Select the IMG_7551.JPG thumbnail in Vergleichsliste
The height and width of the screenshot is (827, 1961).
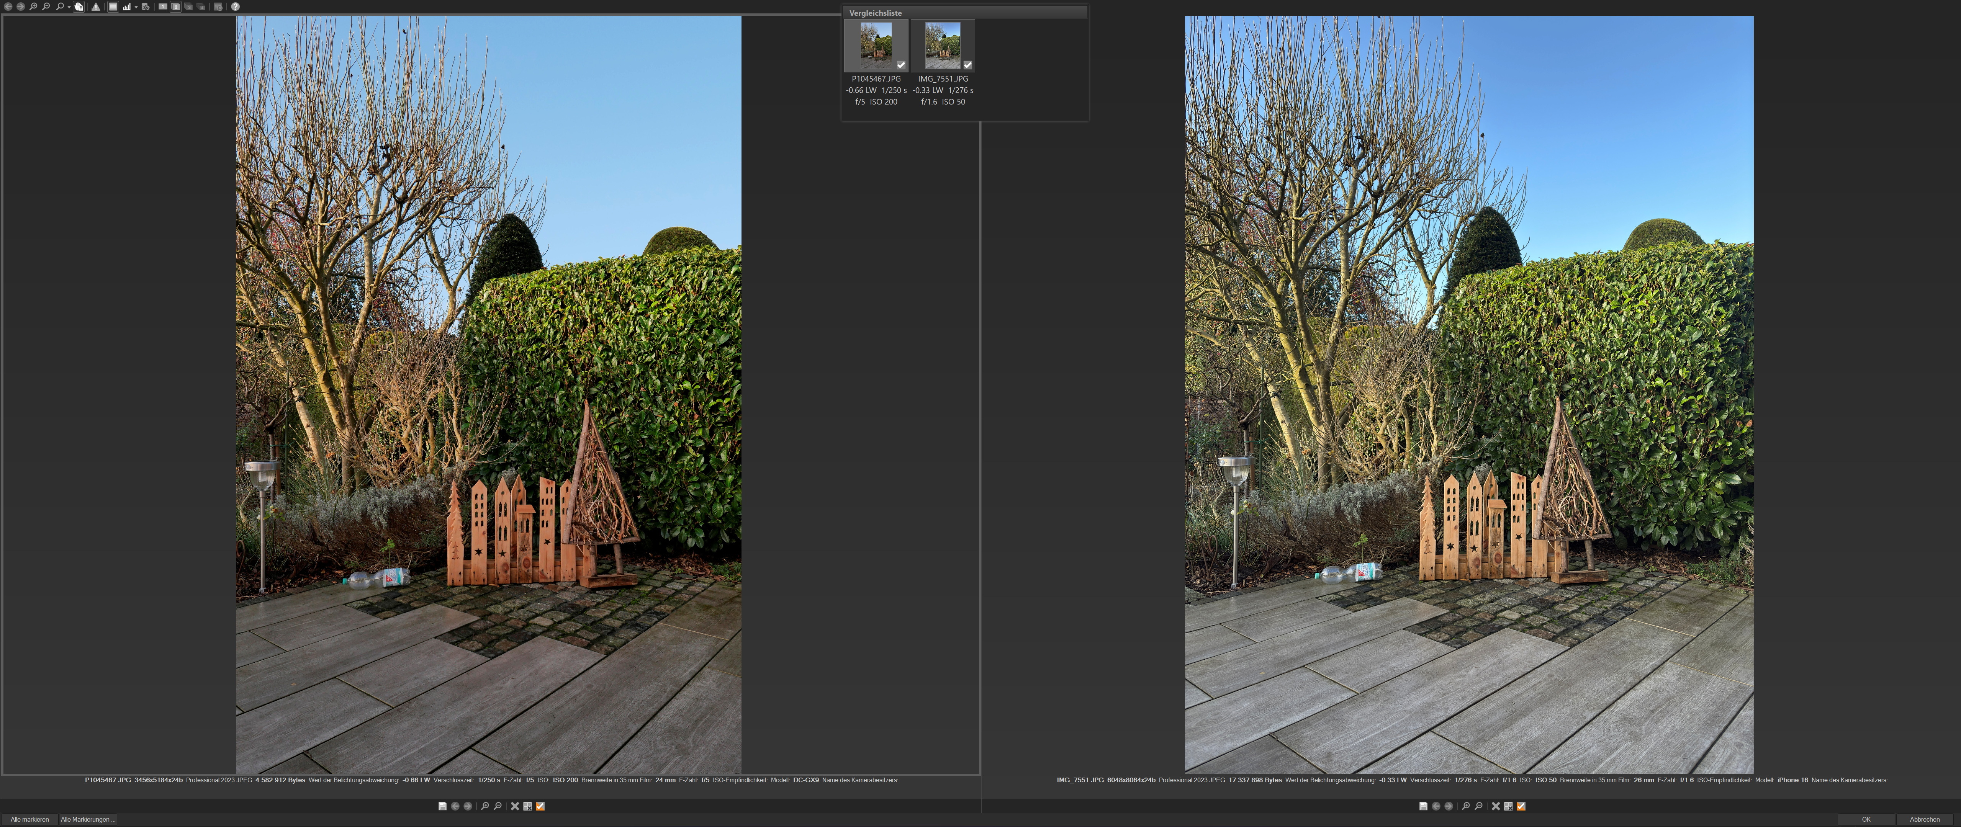pos(943,45)
